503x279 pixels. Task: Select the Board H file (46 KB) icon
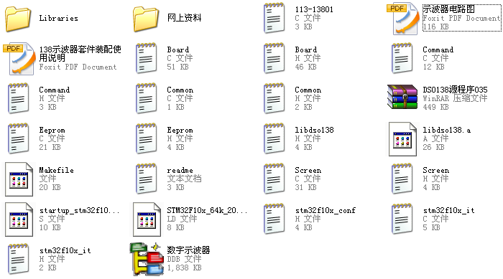point(274,58)
